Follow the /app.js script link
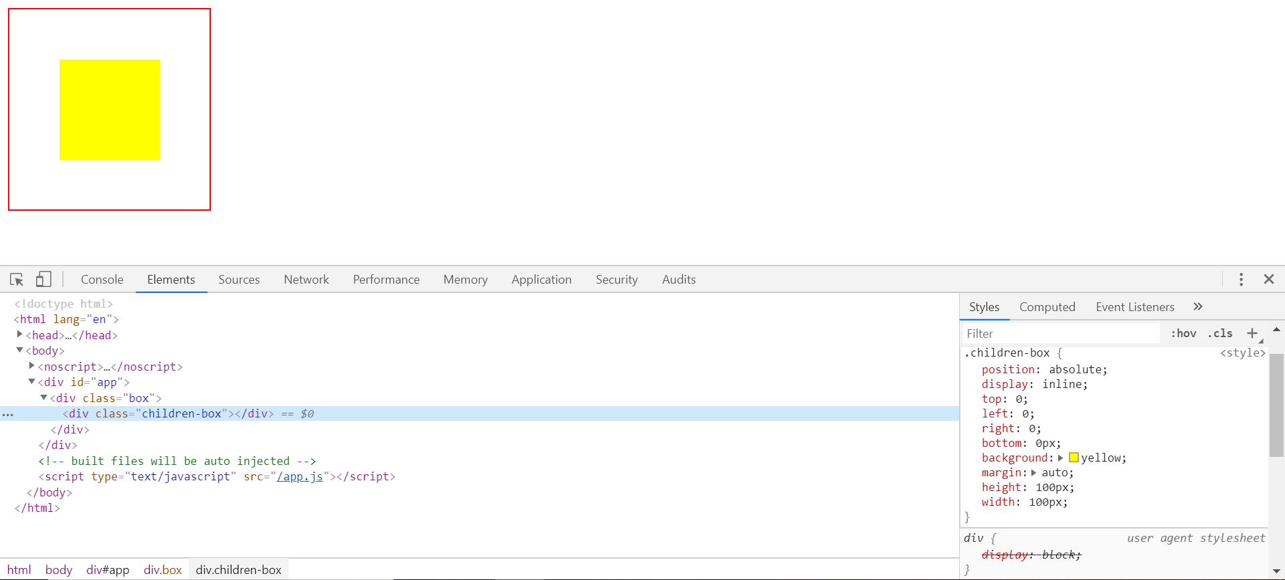1285x580 pixels. [300, 476]
